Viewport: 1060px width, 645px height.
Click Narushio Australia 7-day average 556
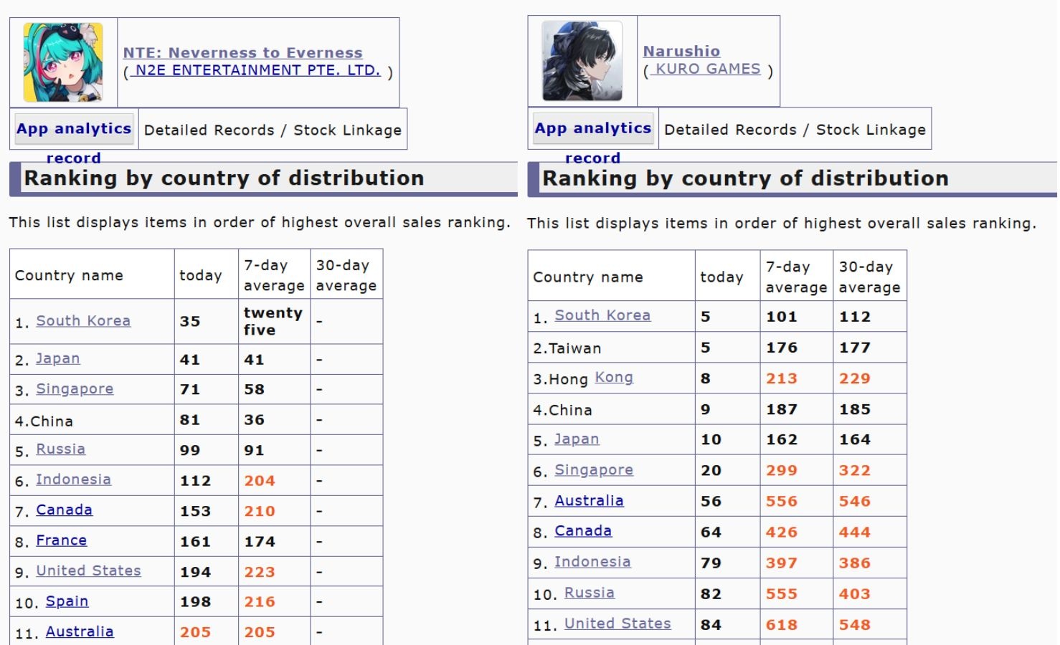click(x=782, y=502)
